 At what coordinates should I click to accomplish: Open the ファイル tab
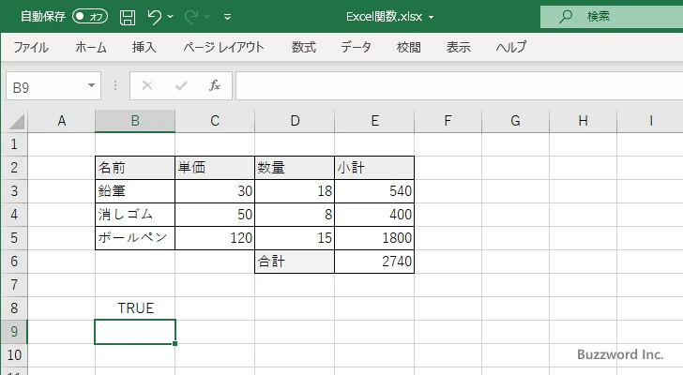pyautogui.click(x=31, y=47)
